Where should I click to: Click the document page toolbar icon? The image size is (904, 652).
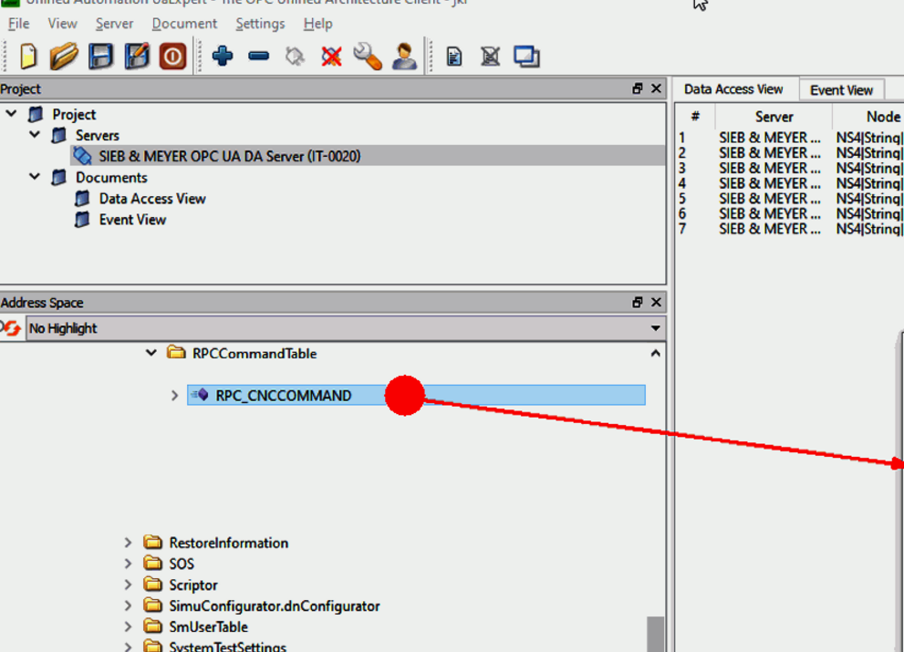(x=454, y=57)
